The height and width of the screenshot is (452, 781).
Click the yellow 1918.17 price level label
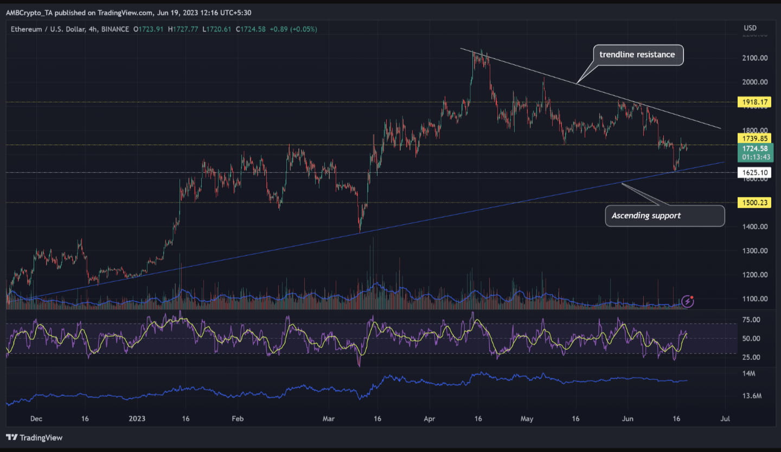point(754,102)
